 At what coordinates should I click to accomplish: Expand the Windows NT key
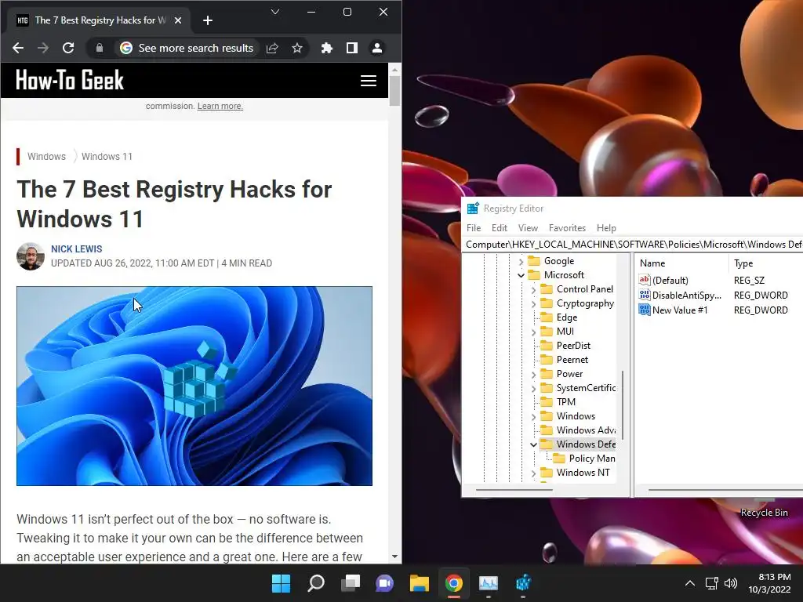[533, 473]
